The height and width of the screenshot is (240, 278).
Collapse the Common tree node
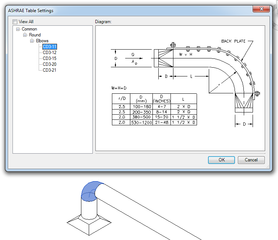pos(18,29)
